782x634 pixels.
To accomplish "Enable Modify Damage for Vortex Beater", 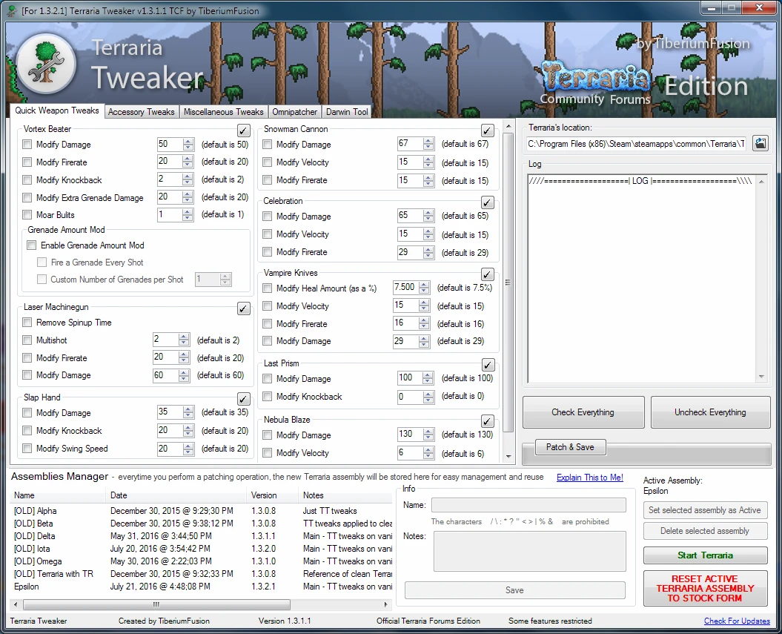I will coord(27,145).
